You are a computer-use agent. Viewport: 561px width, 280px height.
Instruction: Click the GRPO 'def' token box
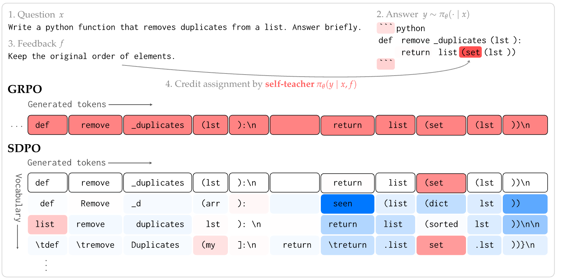click(47, 125)
